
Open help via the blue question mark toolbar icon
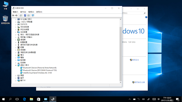pyautogui.click(x=25, y=15)
